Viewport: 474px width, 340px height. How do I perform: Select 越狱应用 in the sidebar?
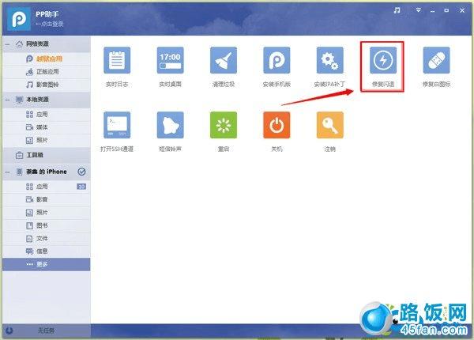coord(47,59)
